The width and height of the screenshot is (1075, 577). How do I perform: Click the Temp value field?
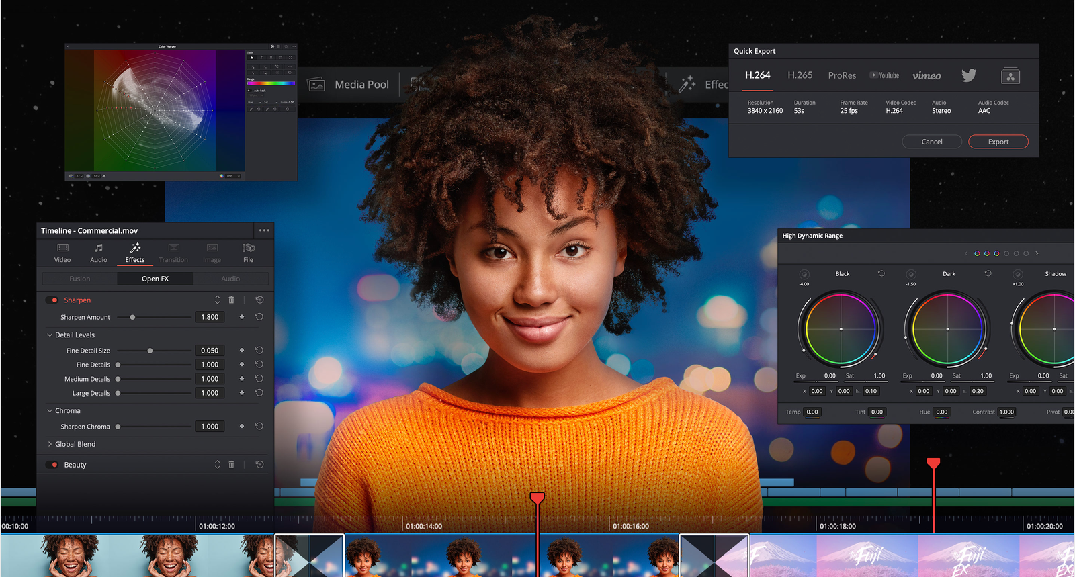coord(812,412)
